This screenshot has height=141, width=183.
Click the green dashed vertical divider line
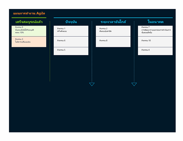pyautogui.click(x=50, y=54)
